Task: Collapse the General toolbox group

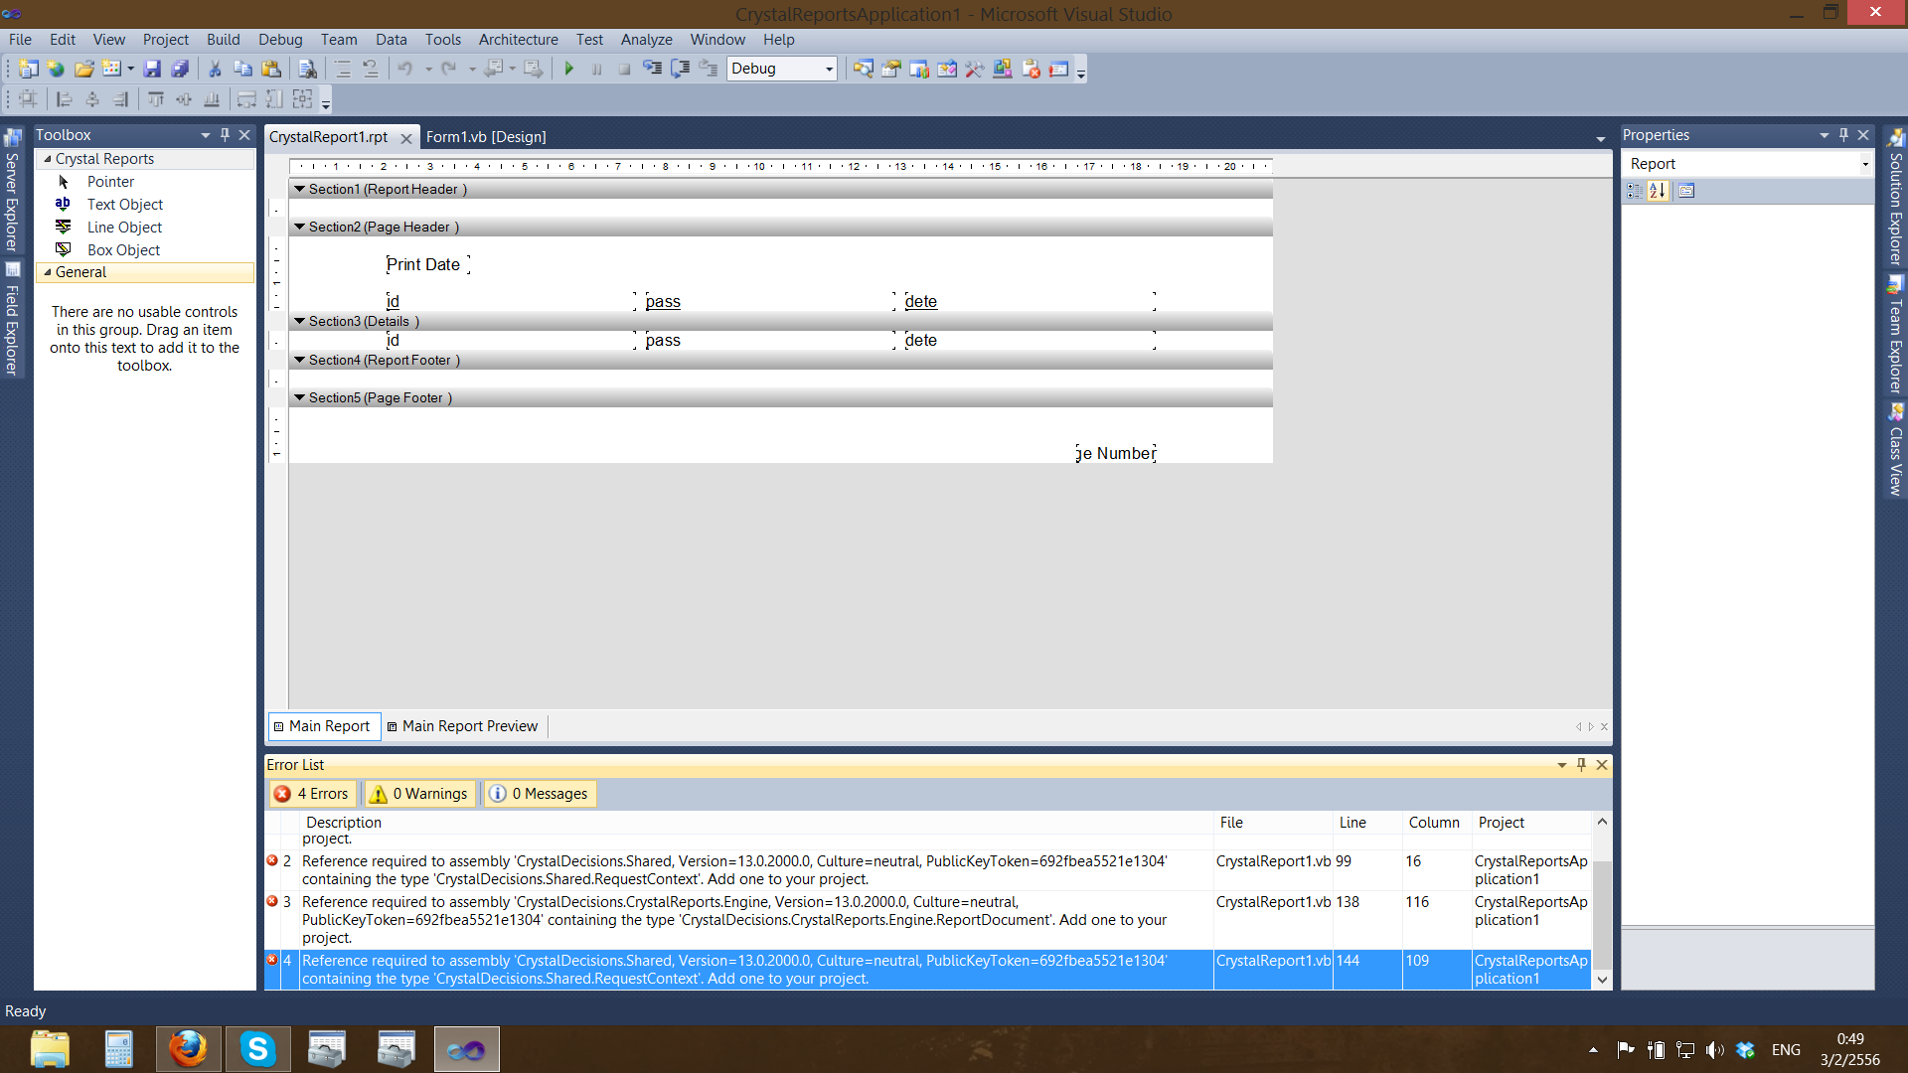Action: pyautogui.click(x=47, y=272)
